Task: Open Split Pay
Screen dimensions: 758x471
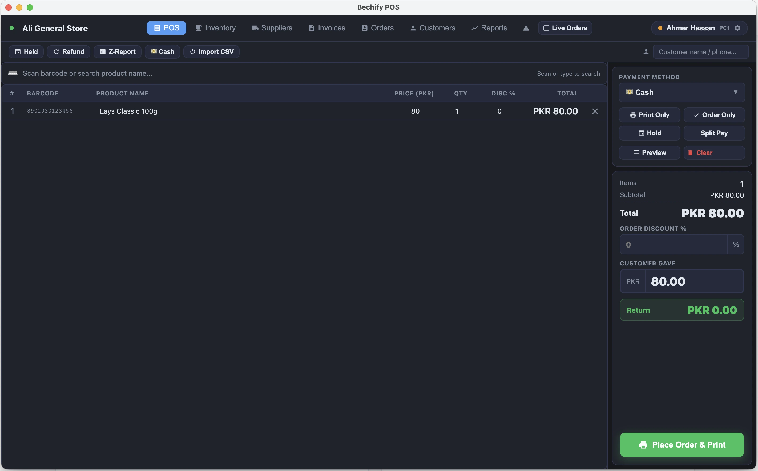Action: click(714, 133)
